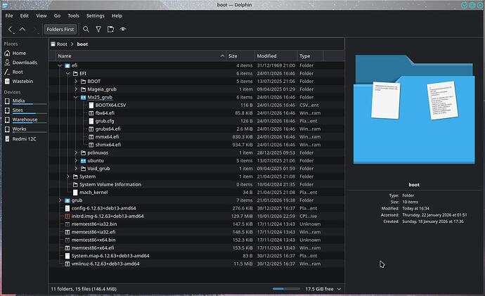Screen dimensions: 485x296
Task: Open Downloads in Places panel
Action: 24,63
